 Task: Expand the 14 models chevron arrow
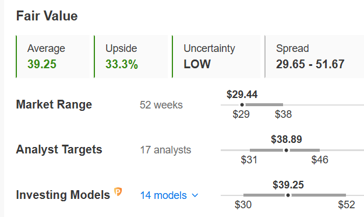[x=195, y=195]
